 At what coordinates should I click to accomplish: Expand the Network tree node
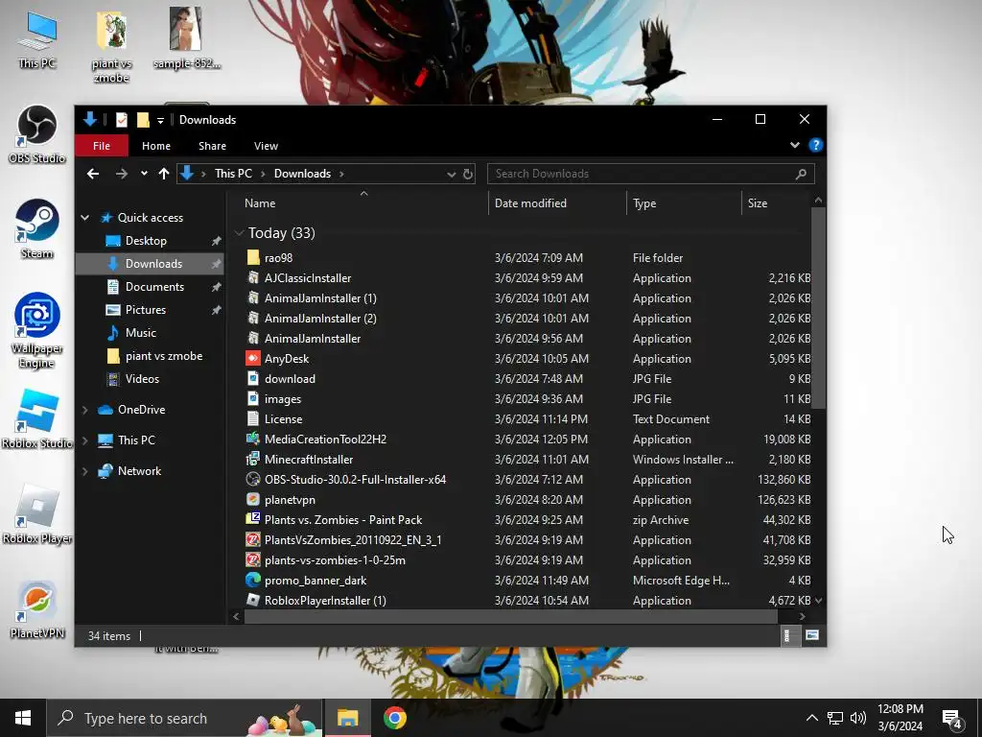pyautogui.click(x=85, y=470)
